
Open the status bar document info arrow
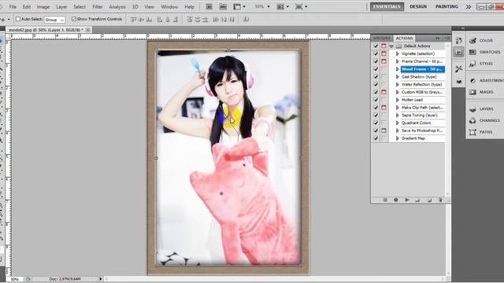(100, 279)
